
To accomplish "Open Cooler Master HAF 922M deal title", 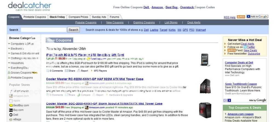I will coord(95,79).
